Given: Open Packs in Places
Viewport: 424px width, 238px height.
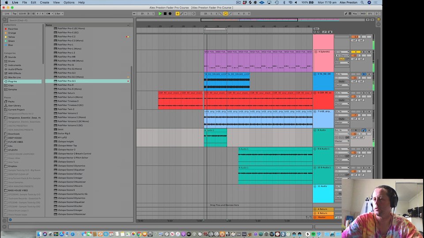Looking at the screenshot, I should click(11, 102).
